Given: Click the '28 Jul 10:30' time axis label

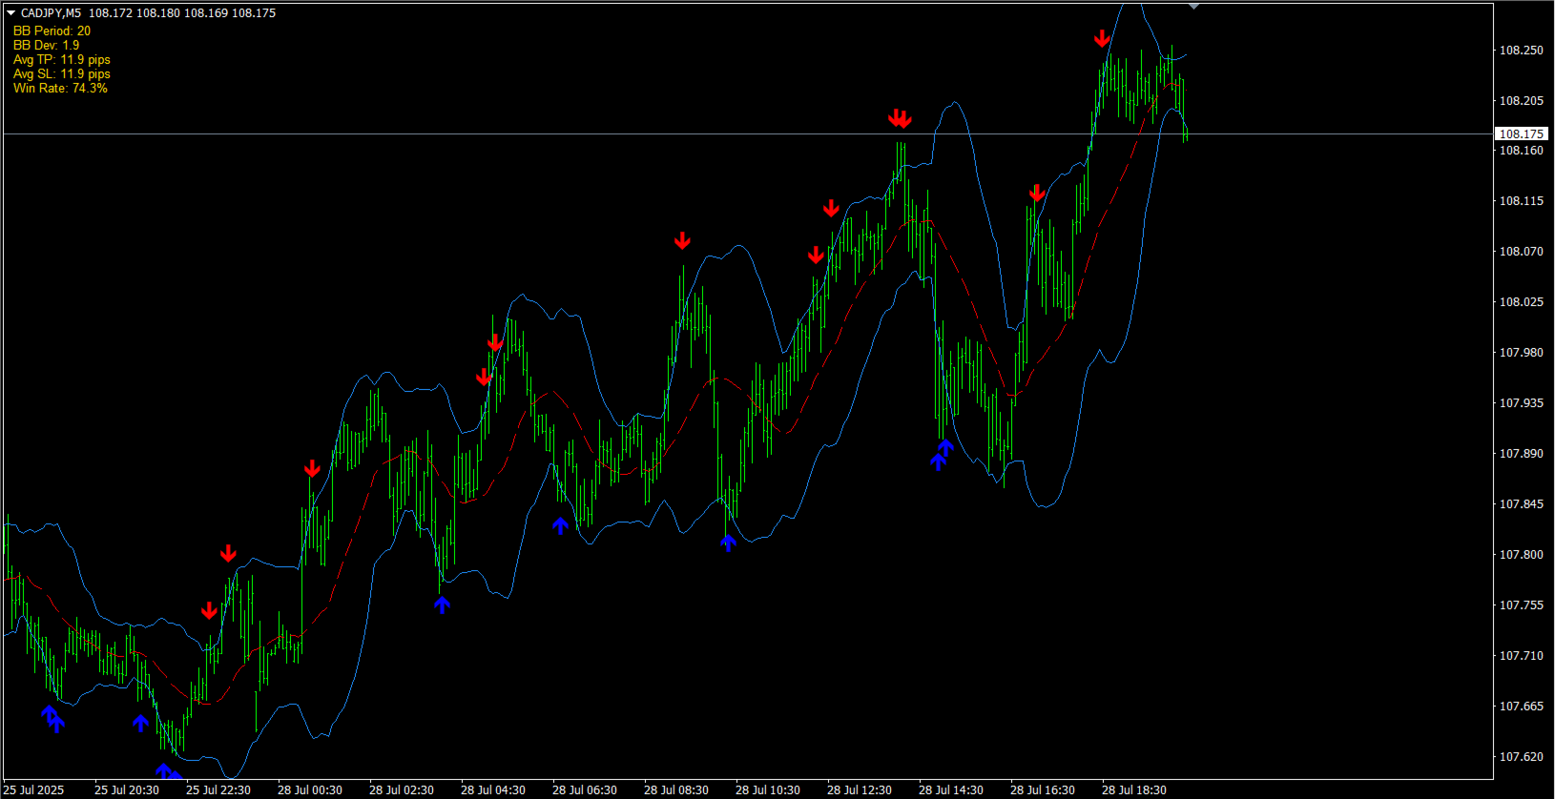Looking at the screenshot, I should (x=768, y=790).
